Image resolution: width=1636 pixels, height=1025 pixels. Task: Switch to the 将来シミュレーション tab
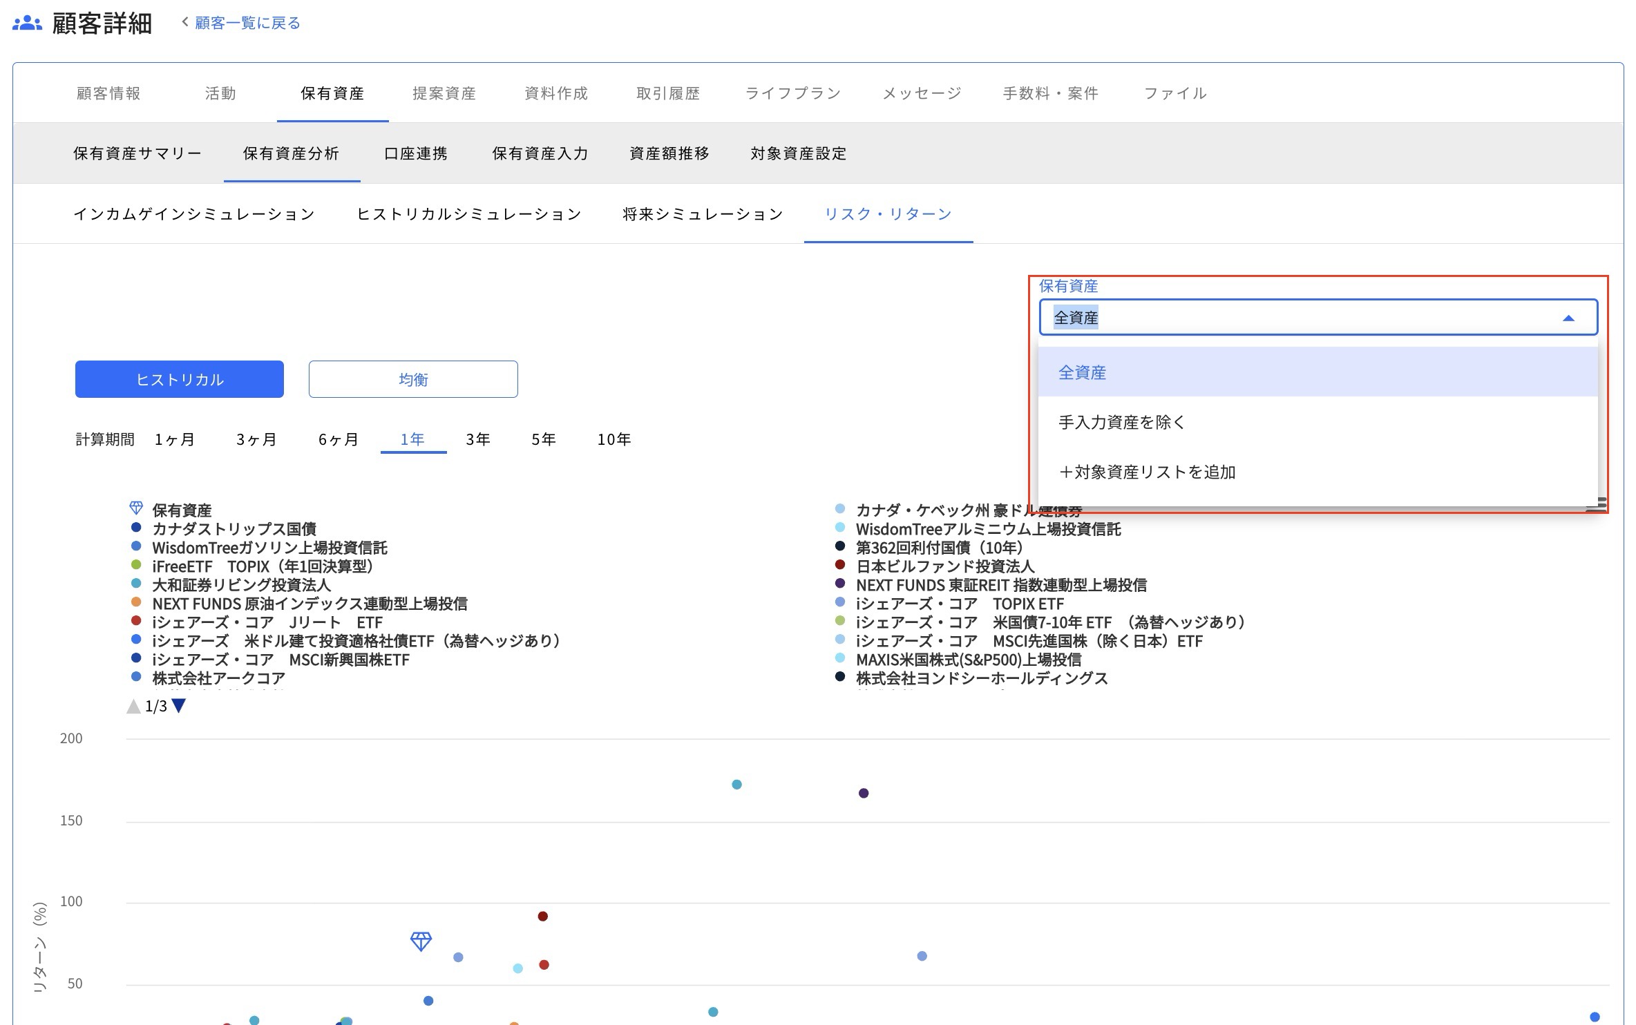tap(703, 214)
